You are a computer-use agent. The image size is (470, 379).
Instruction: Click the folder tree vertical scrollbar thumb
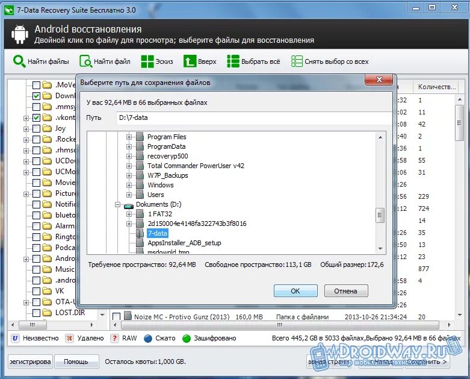[x=380, y=215]
